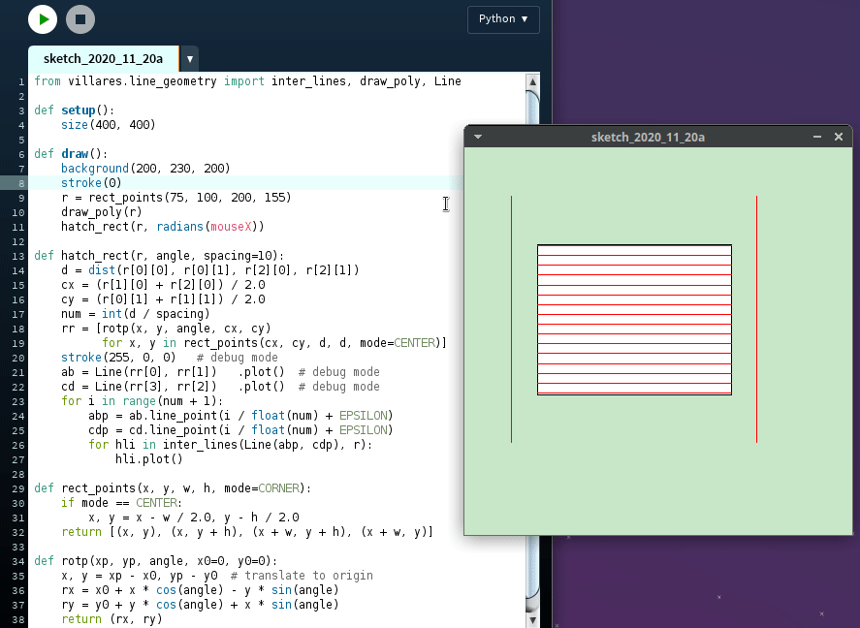Open the Python mode dropdown

[503, 19]
